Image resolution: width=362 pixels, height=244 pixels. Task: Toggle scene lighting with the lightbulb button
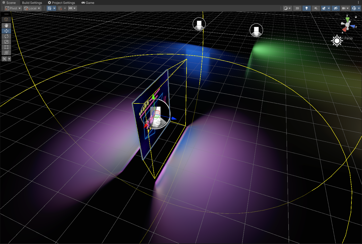306,8
